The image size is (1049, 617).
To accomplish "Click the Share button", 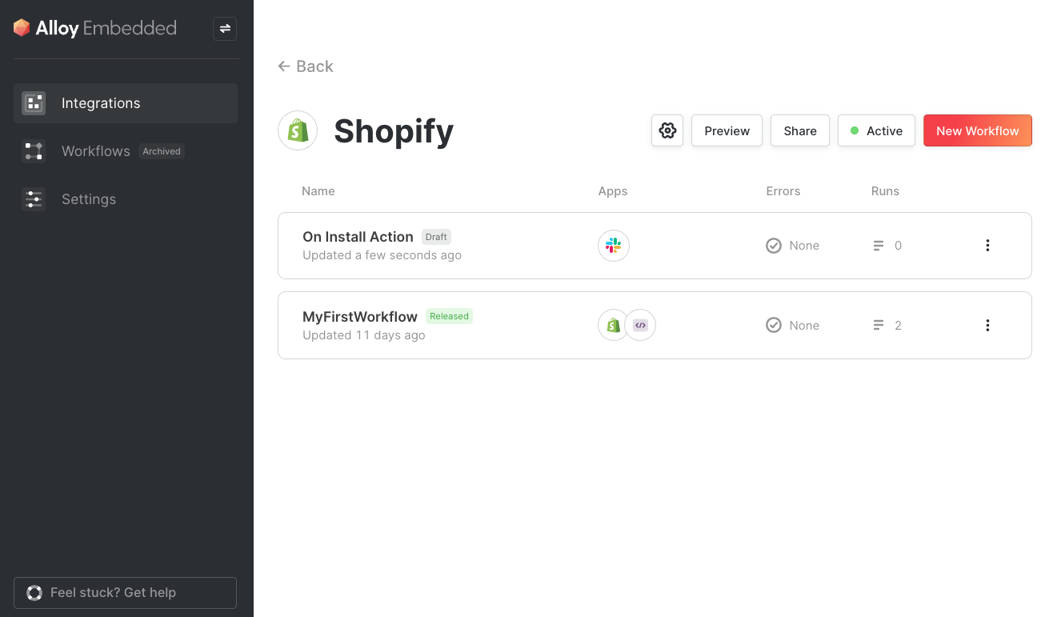I will (800, 130).
